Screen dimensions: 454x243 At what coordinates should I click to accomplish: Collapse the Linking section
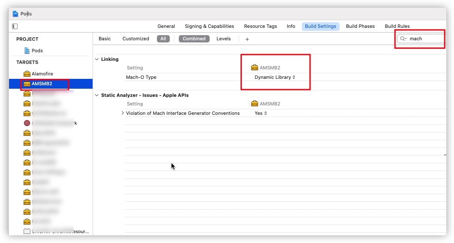tap(97, 59)
